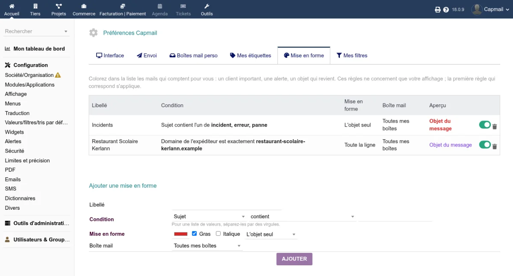Screen dimensions: 513x276
Task: Switch to the Envoi tab
Action: tap(147, 56)
